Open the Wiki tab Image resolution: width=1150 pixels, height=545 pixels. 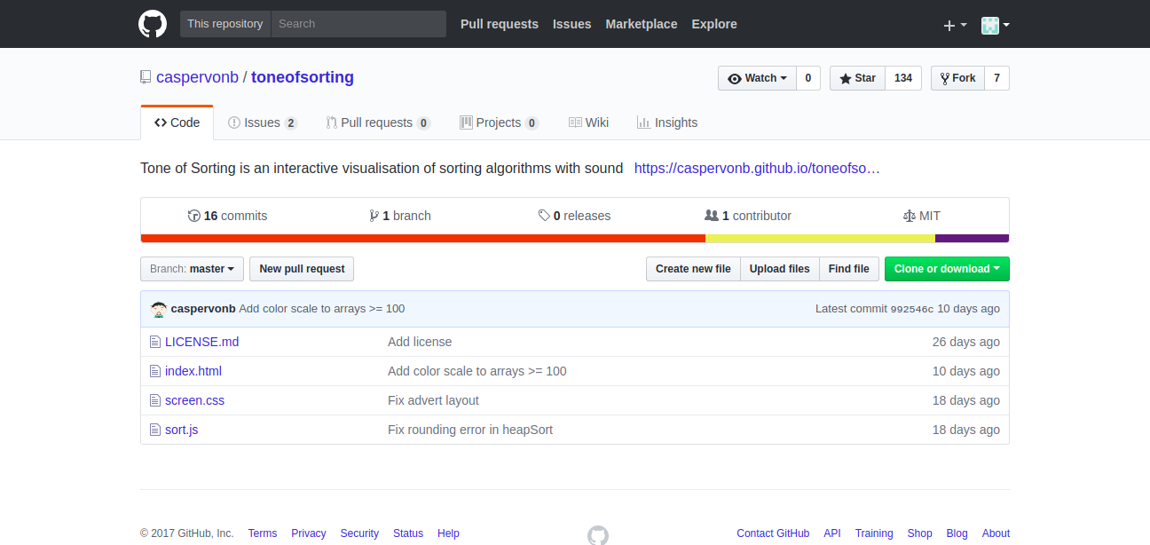tap(589, 122)
